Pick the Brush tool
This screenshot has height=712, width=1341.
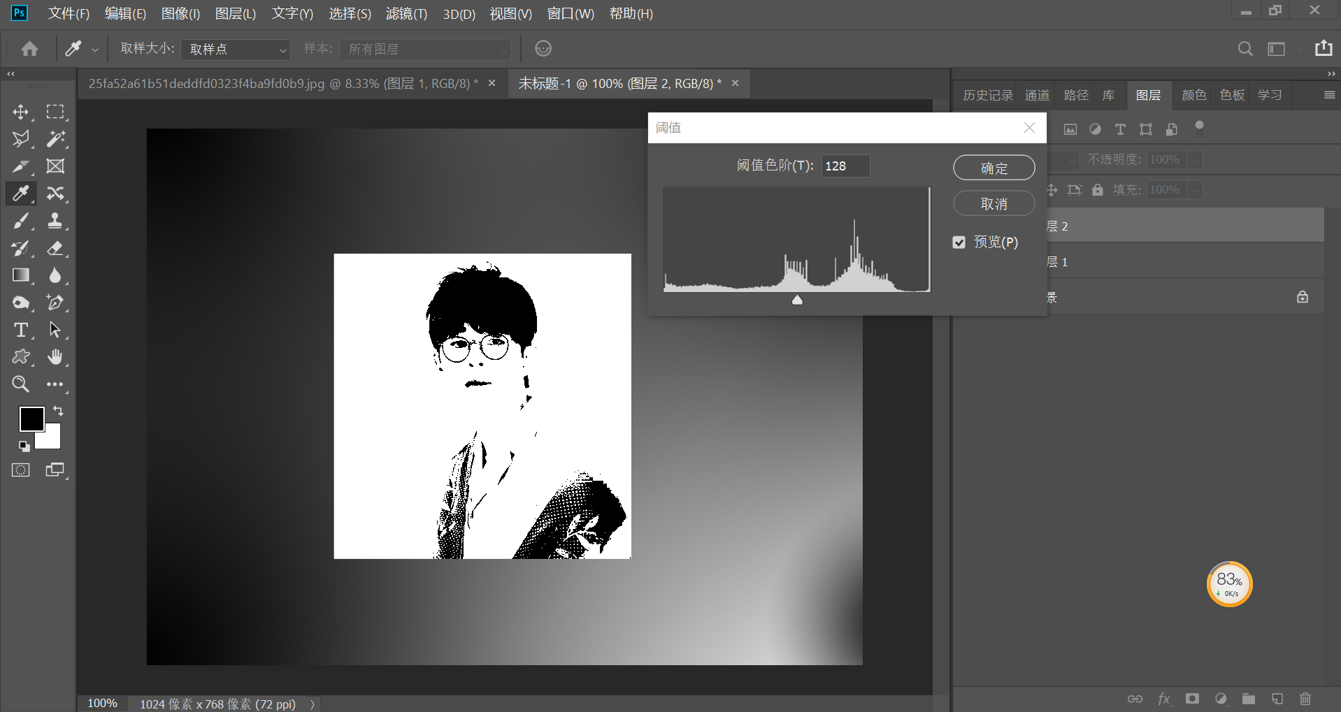[x=20, y=221]
